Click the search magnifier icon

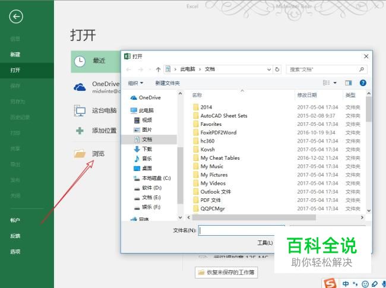tap(362, 69)
